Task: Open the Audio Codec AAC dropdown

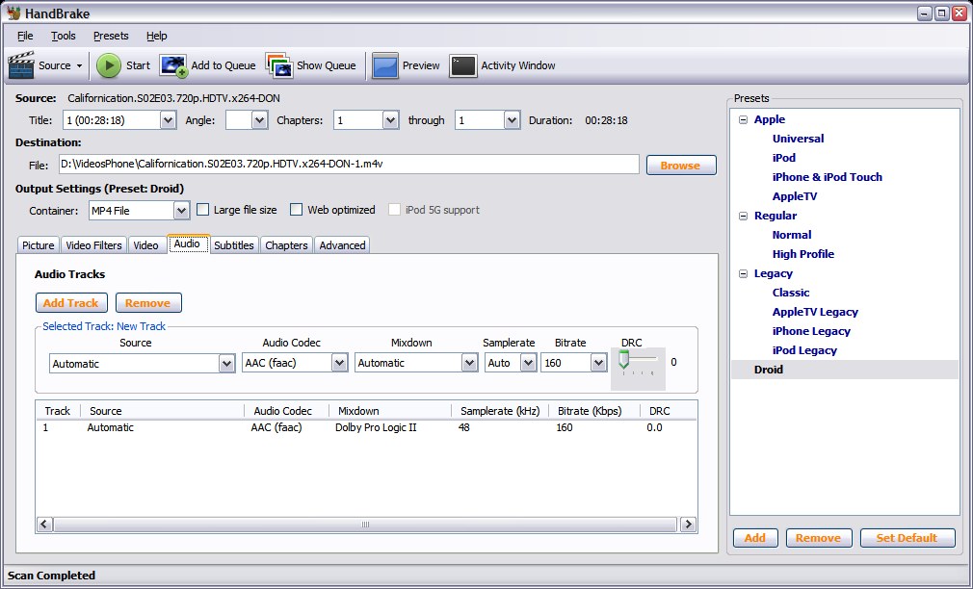Action: point(339,363)
